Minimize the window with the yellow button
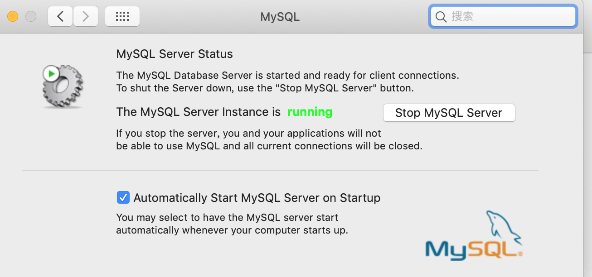592x277 pixels. click(x=13, y=17)
